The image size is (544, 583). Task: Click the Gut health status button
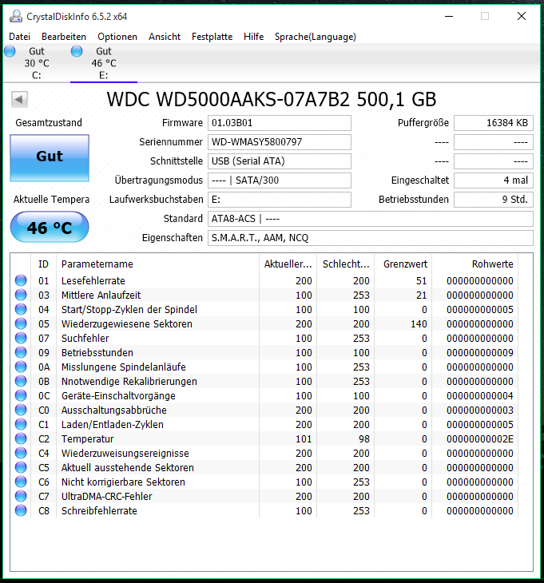[x=50, y=157]
